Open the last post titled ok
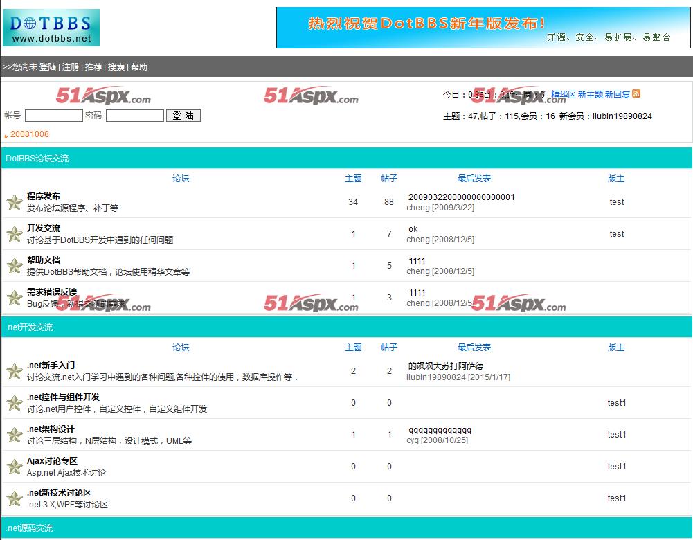This screenshot has width=693, height=540. coord(413,229)
